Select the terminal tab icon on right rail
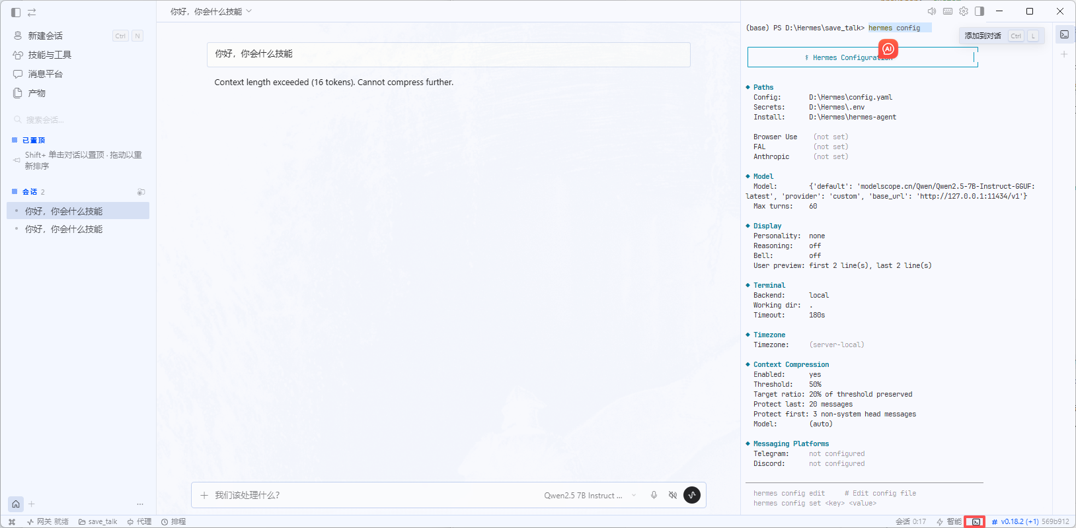The image size is (1076, 528). 1064,34
